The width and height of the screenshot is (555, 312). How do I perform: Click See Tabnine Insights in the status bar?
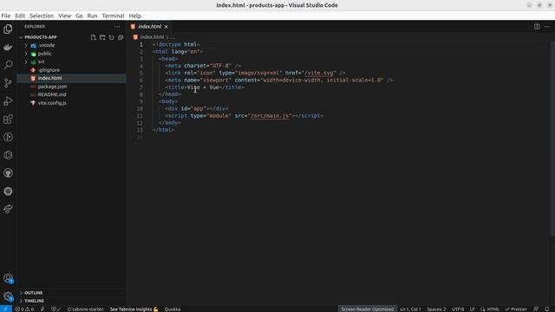click(x=134, y=309)
